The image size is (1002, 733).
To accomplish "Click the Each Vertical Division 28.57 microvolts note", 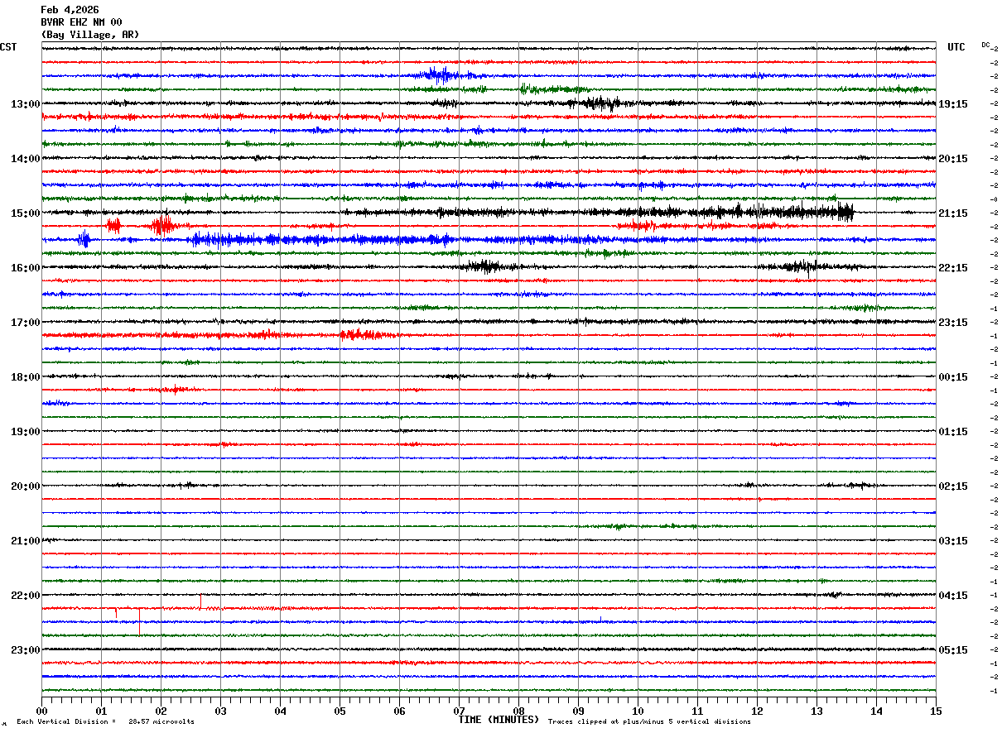I will tap(106, 722).
